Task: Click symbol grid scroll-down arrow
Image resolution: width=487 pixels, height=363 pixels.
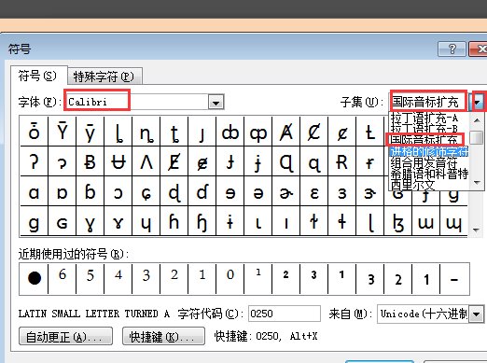Action: pos(476,230)
